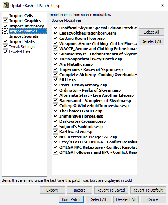Click the Export button
This screenshot has height=205, width=168.
pyautogui.click(x=52, y=190)
